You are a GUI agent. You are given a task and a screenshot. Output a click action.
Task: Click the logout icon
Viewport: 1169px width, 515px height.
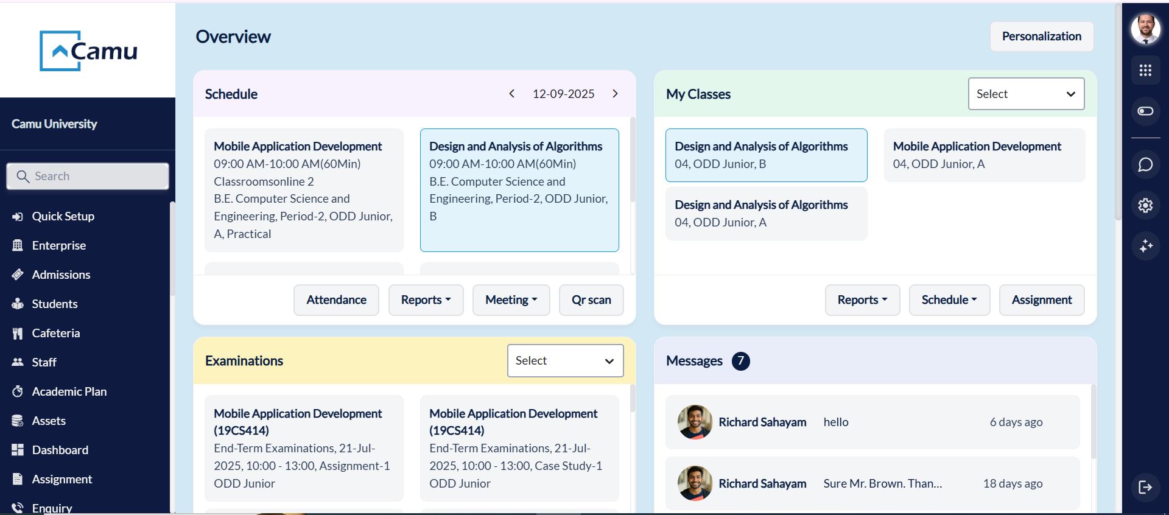coord(1145,487)
